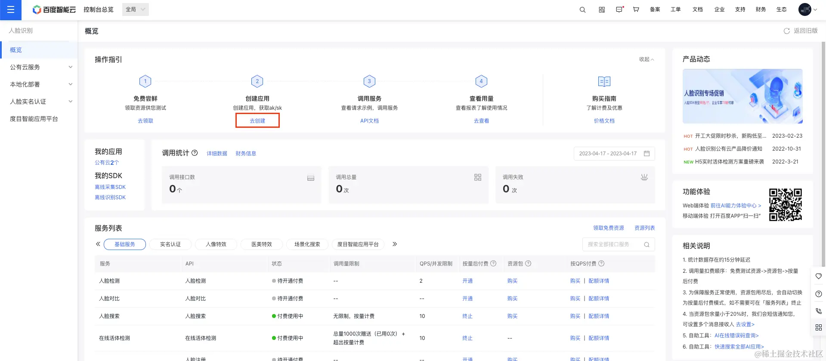Screen dimensions: 826x361
Task: Open the API文档 link
Action: tap(369, 121)
